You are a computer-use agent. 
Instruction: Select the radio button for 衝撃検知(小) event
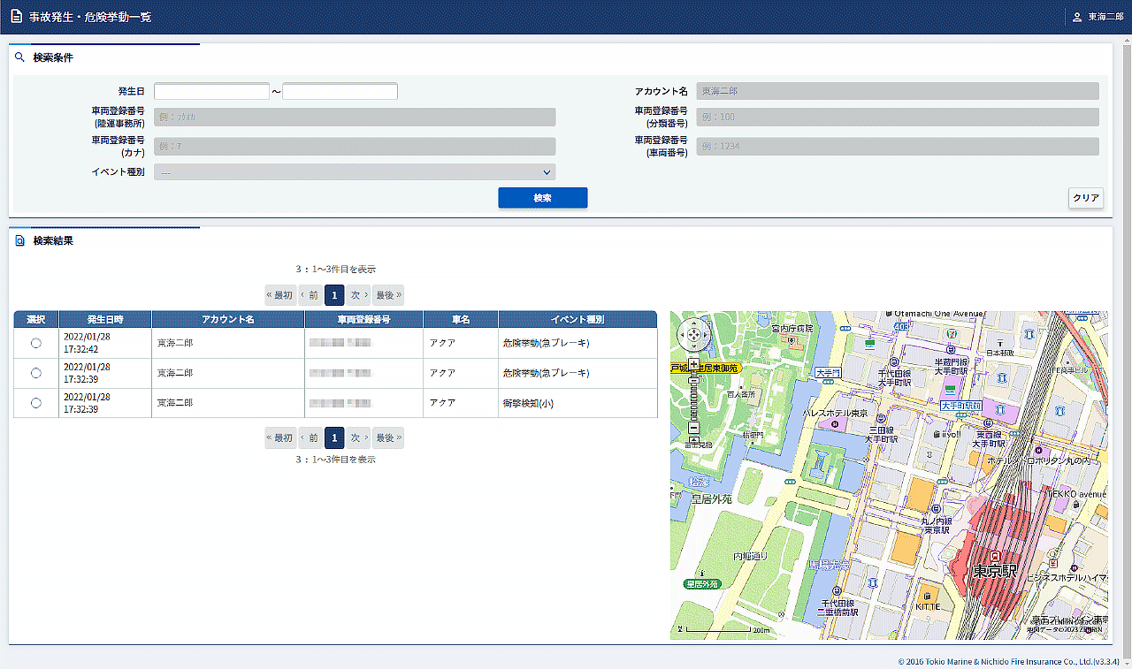(36, 403)
